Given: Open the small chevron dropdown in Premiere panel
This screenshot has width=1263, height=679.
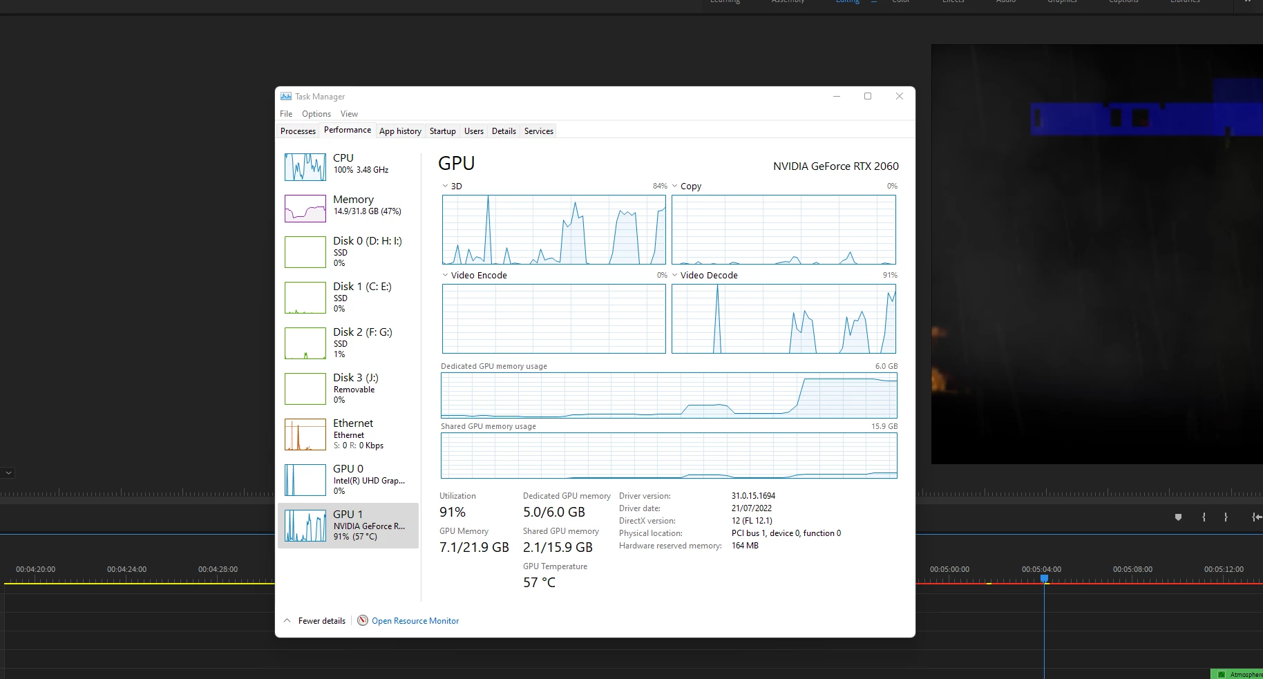Looking at the screenshot, I should 8,473.
